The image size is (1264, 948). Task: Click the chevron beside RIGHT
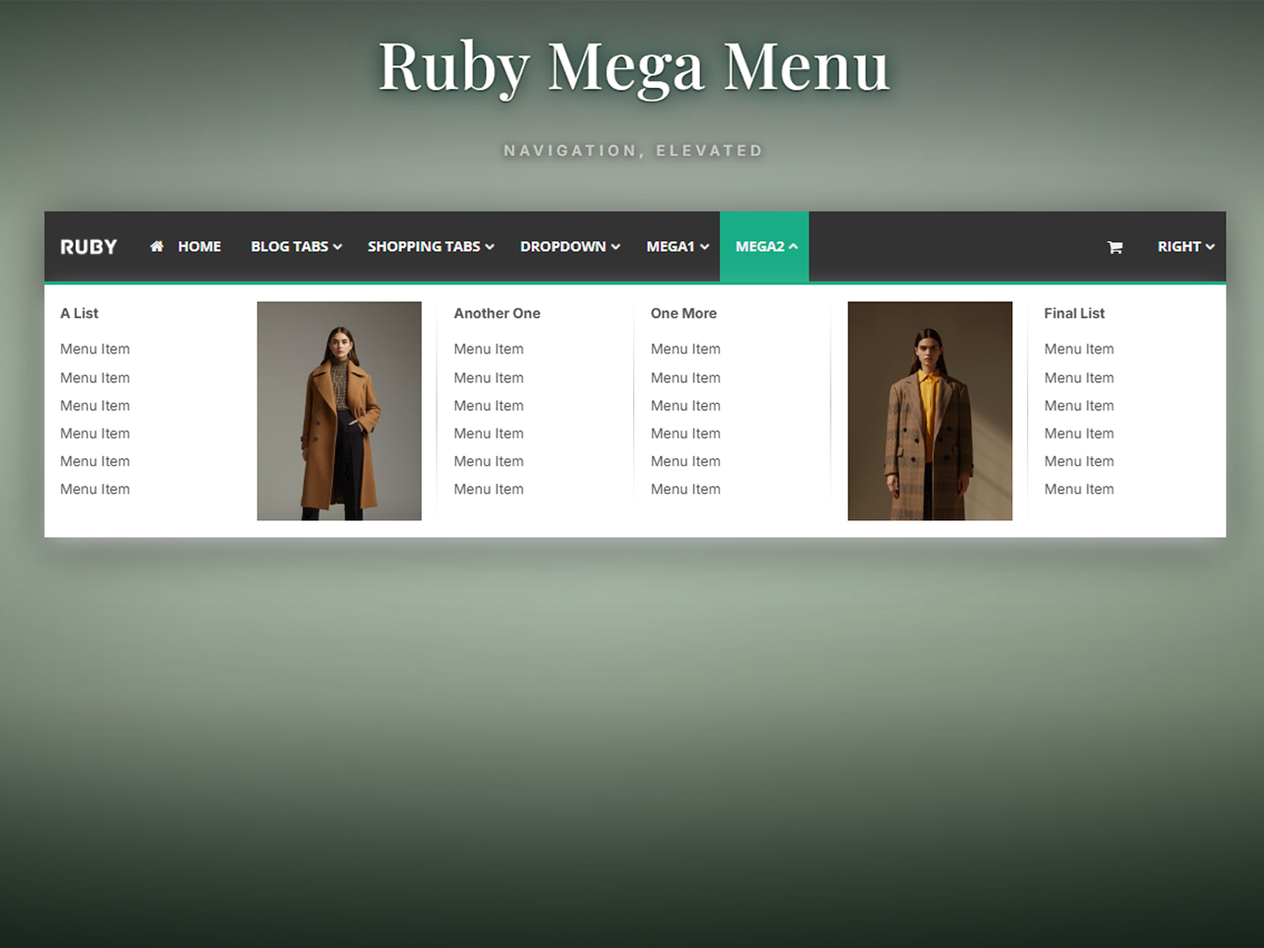pos(1210,247)
